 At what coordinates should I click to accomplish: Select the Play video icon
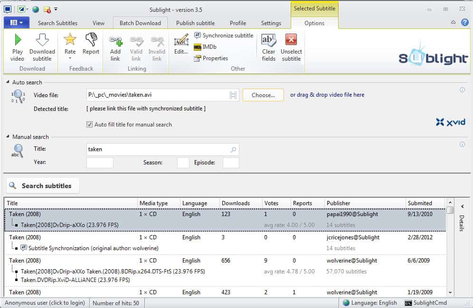click(17, 46)
